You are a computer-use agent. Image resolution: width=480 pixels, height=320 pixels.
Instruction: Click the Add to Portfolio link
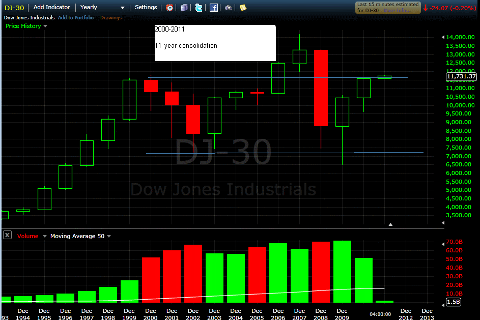tap(76, 18)
